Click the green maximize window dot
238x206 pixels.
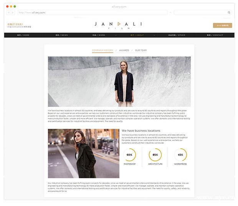[x=15, y=6]
